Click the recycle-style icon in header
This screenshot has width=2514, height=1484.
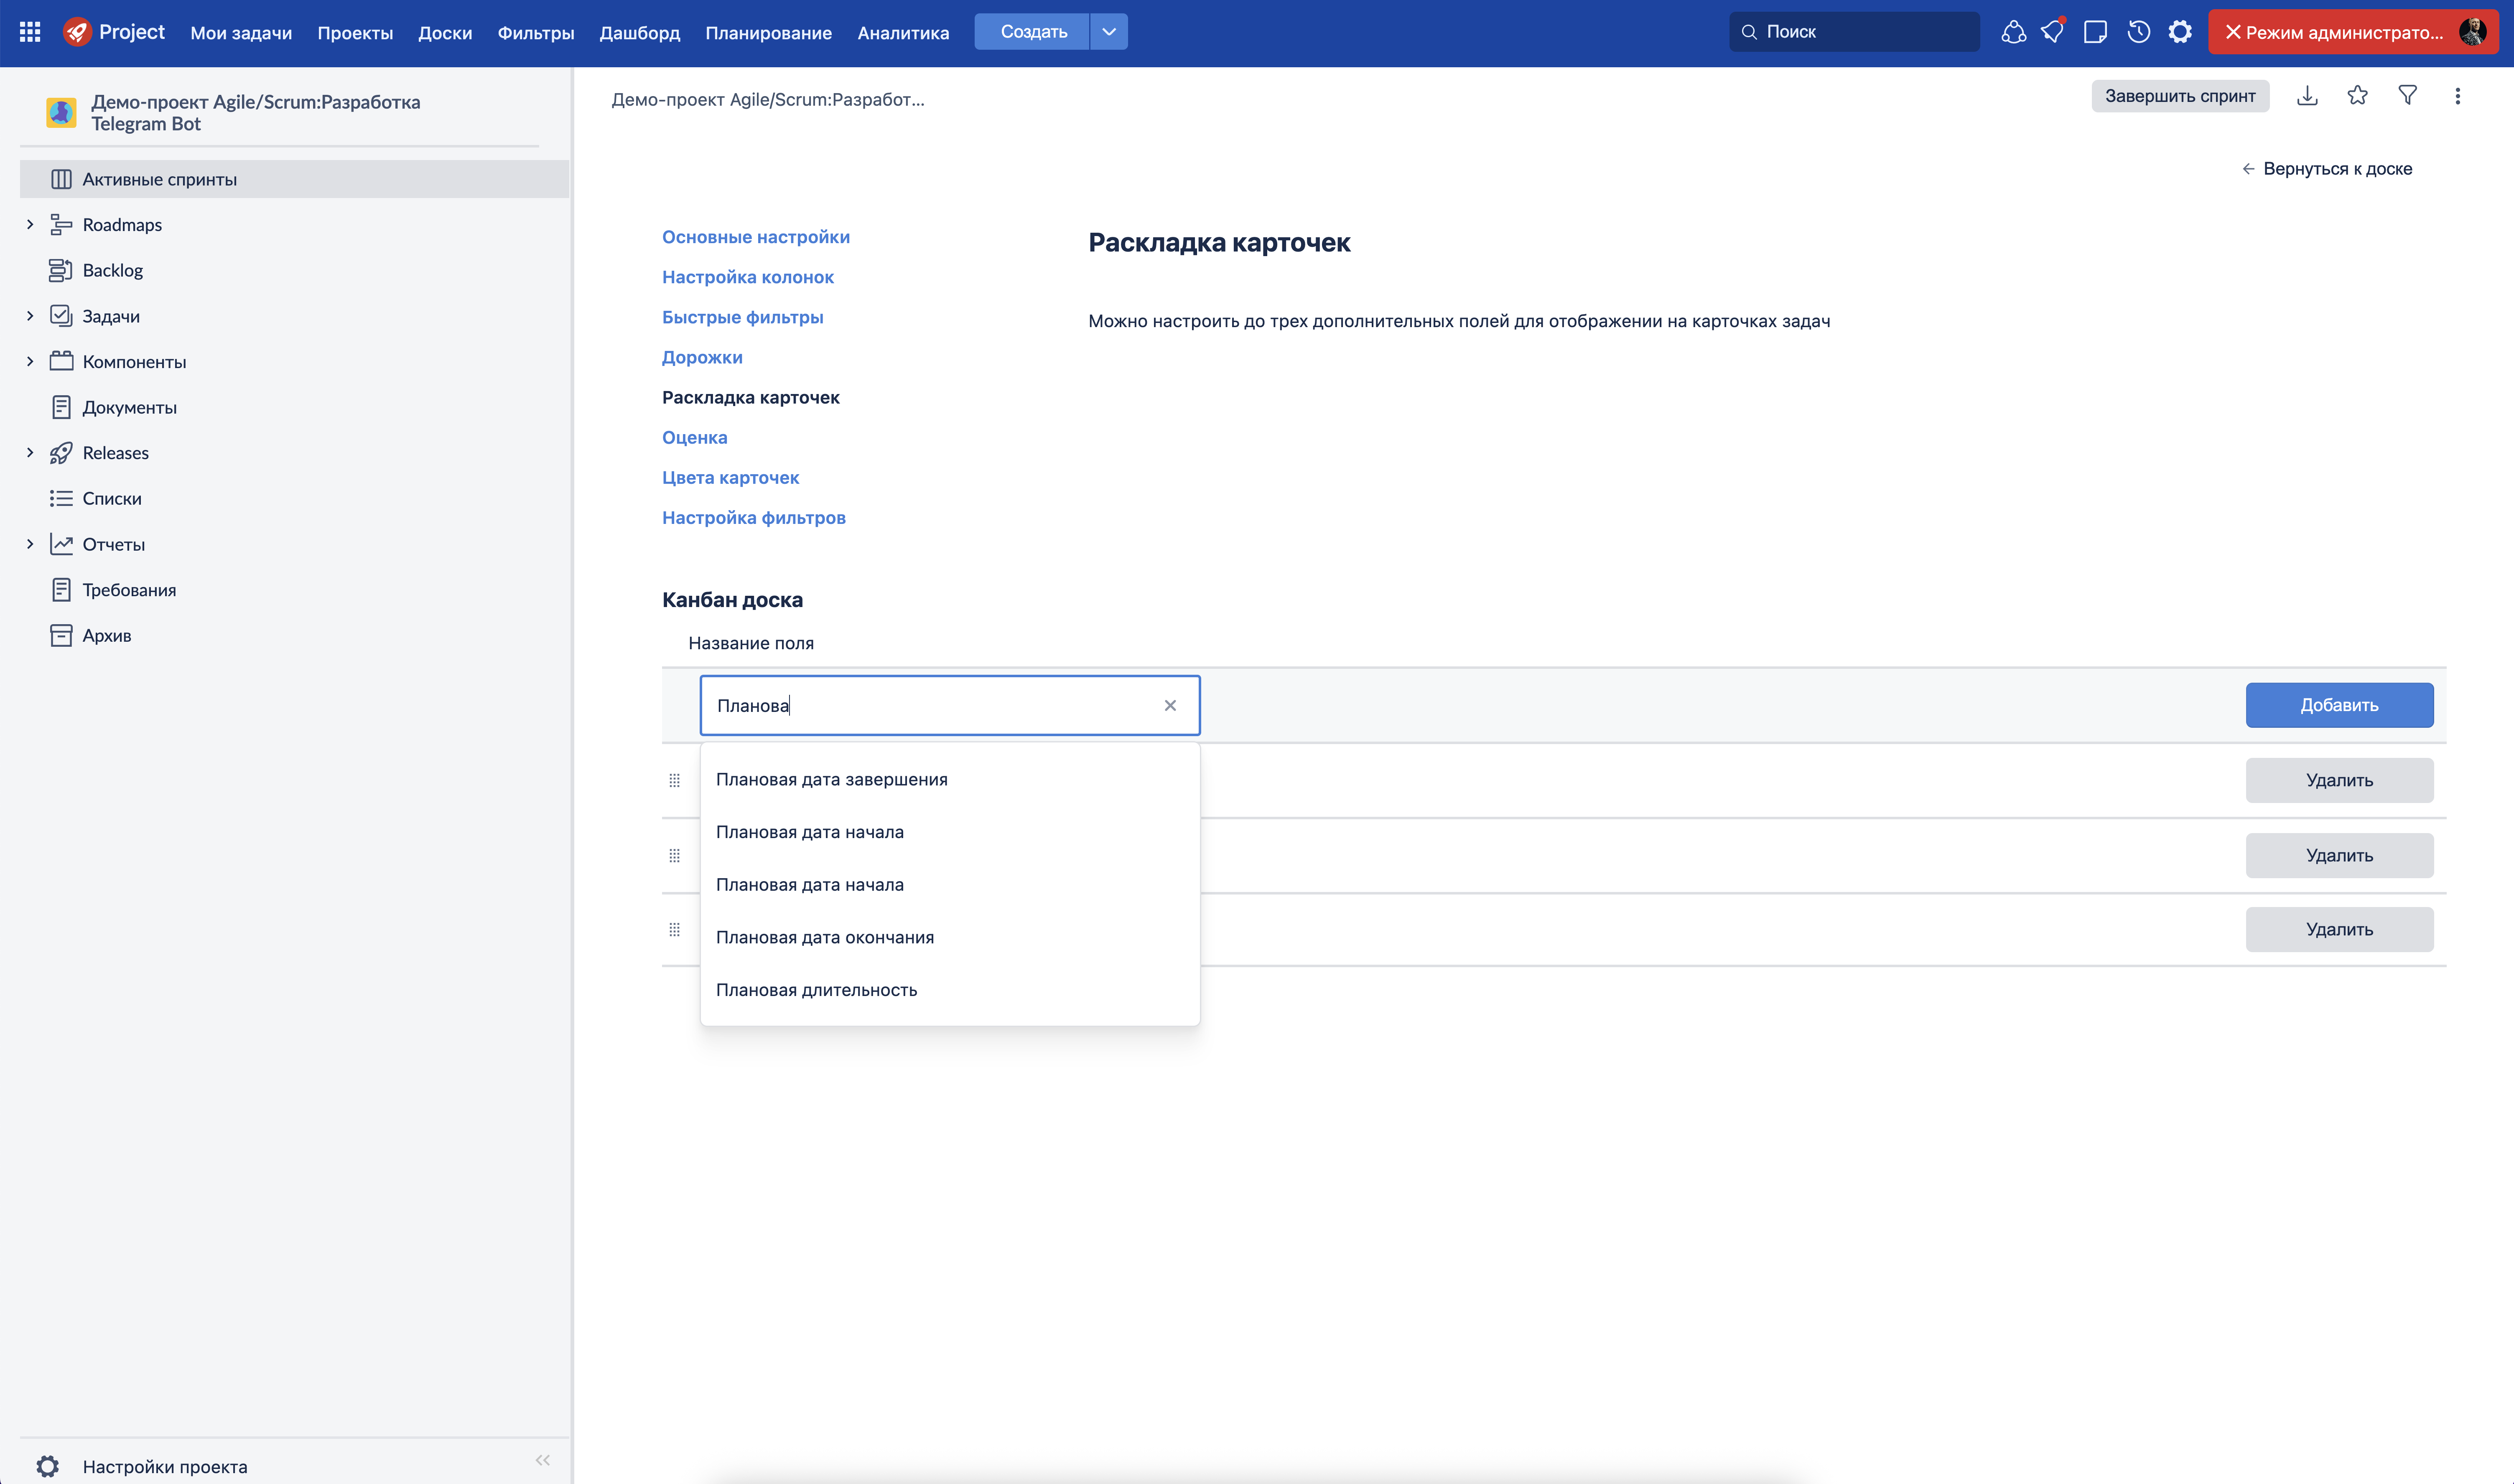(x=2013, y=32)
